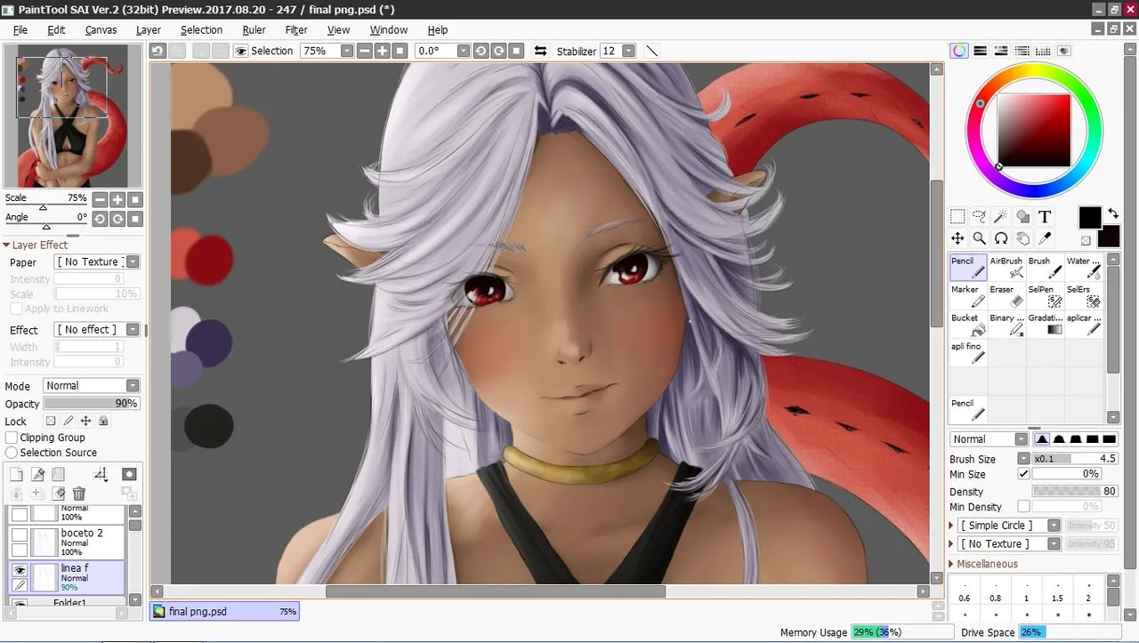Viewport: 1139px width, 643px height.
Task: Select the Magic Wand tool
Action: point(1001,216)
